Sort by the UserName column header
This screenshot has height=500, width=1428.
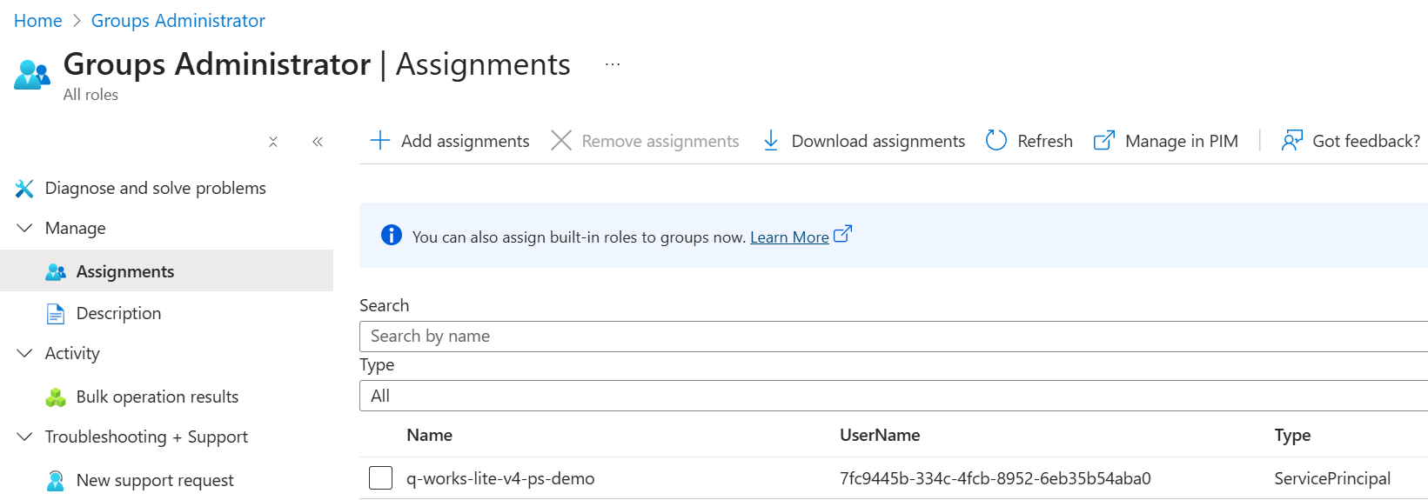coord(880,436)
